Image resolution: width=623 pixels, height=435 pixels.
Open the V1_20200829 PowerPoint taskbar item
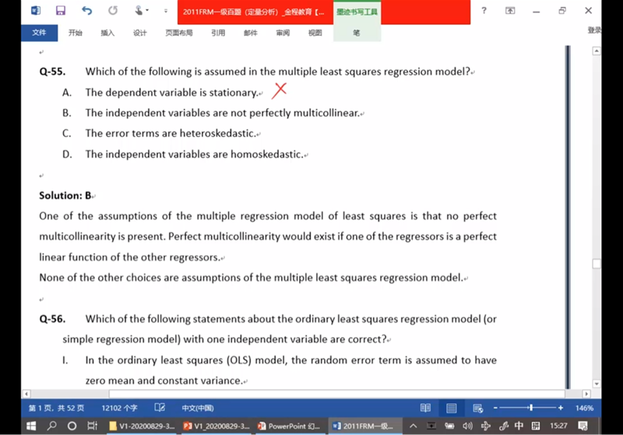click(x=216, y=426)
